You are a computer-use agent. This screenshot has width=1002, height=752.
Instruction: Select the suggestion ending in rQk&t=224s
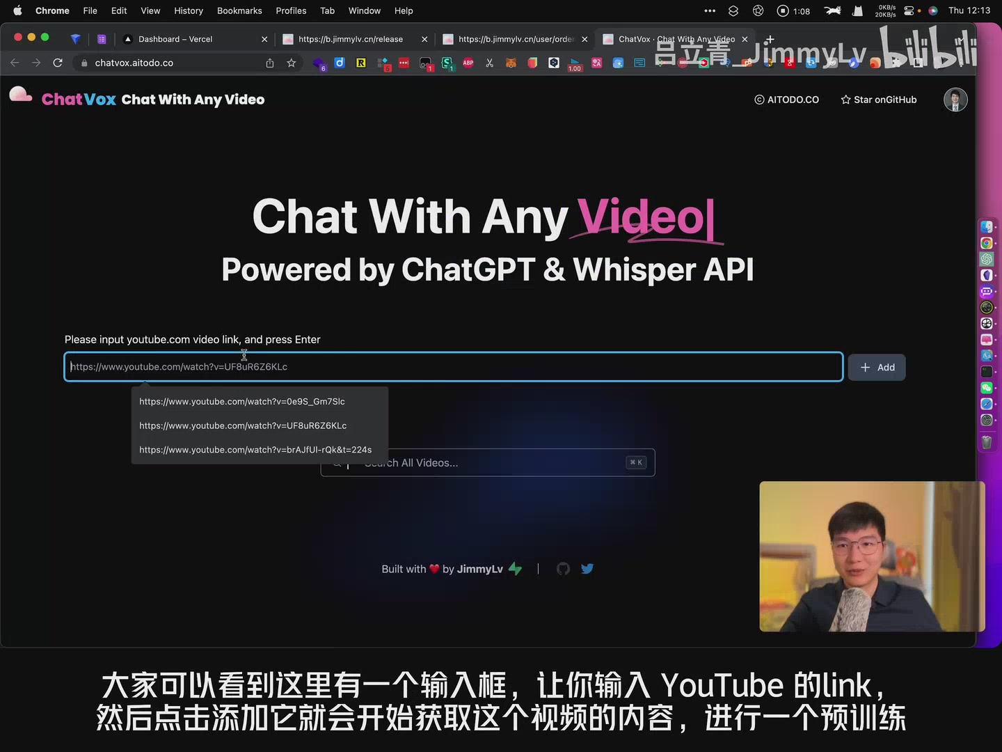click(255, 450)
